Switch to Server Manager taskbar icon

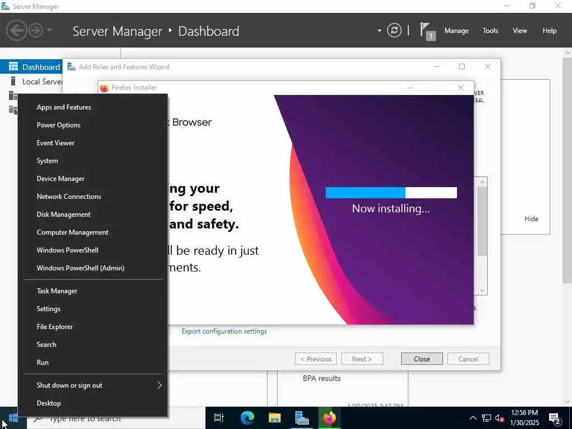[302, 418]
